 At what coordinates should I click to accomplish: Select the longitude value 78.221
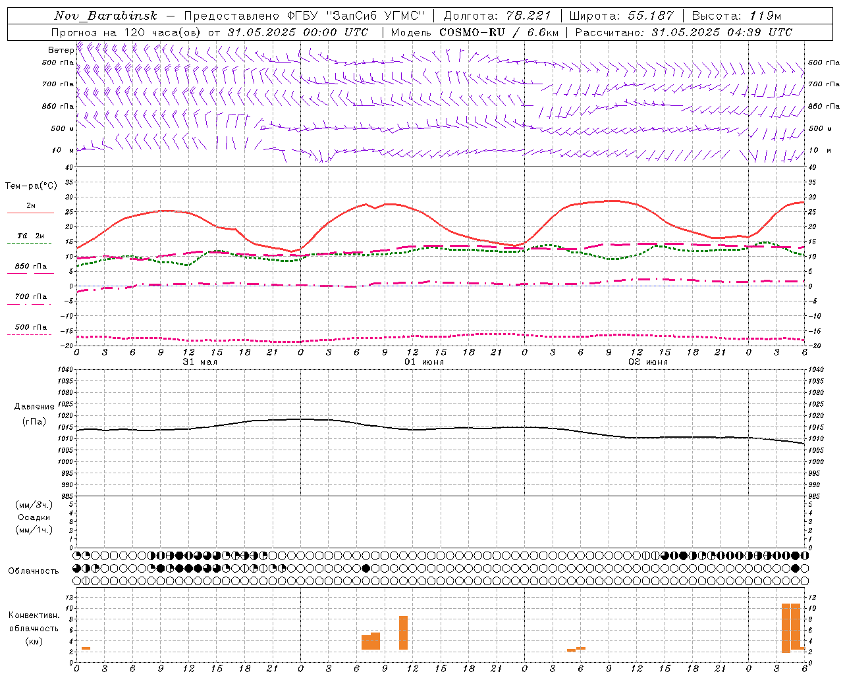point(528,16)
